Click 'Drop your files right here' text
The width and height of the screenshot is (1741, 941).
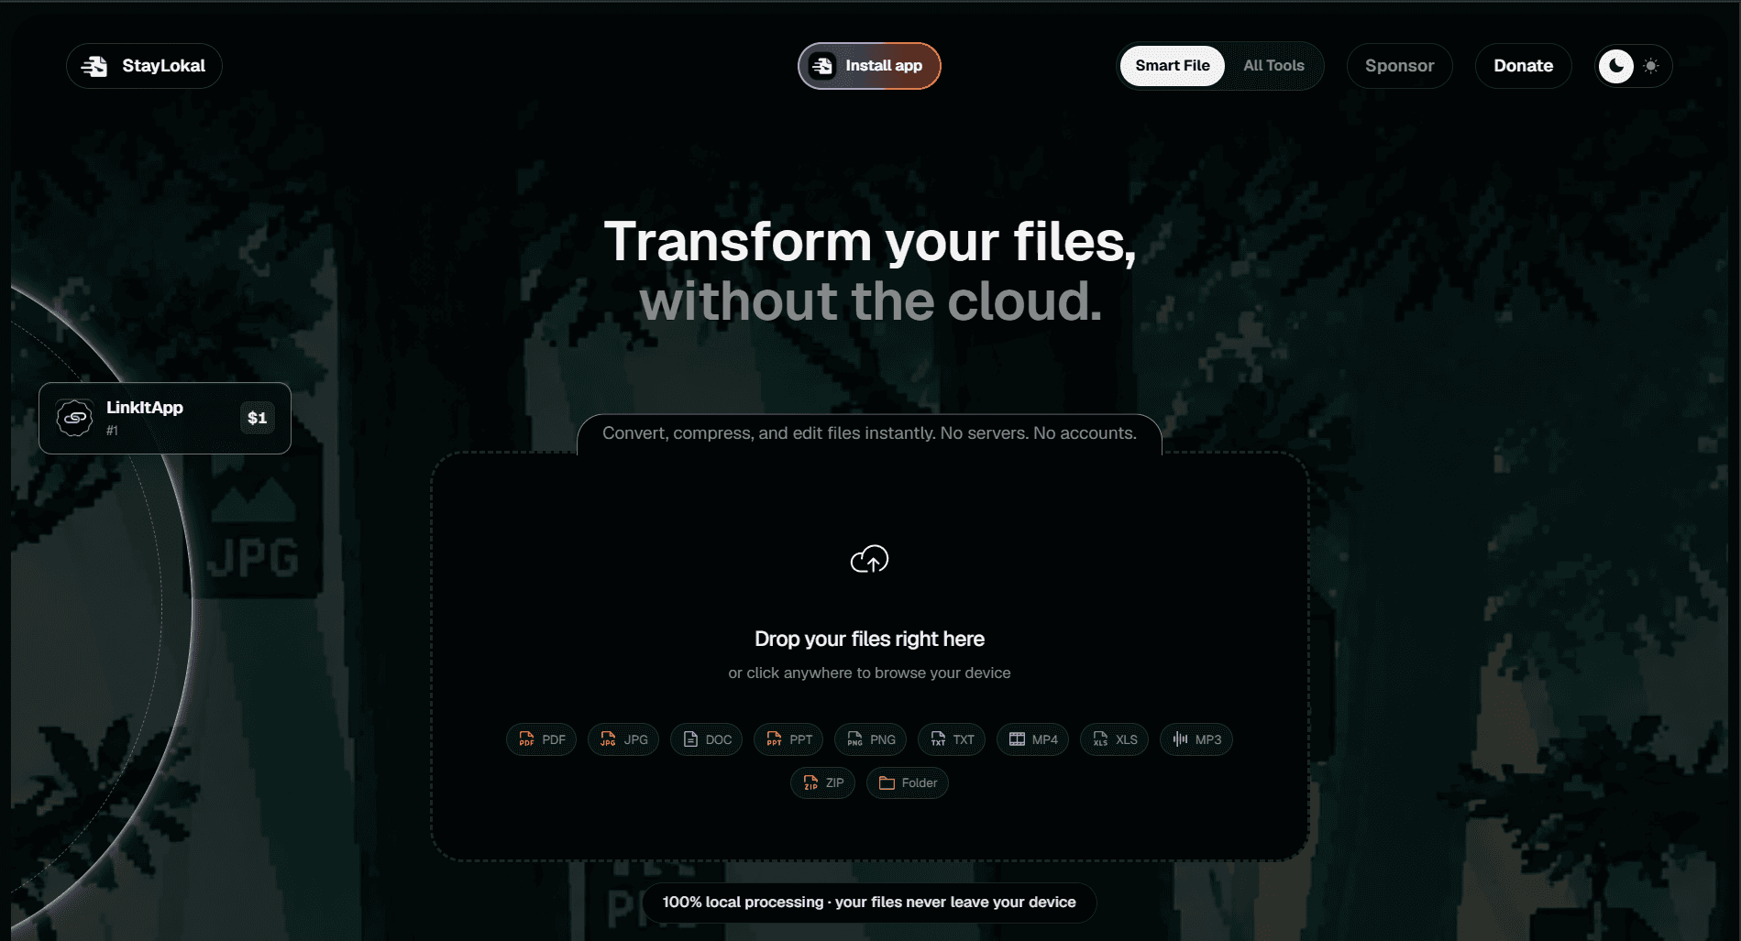tap(869, 639)
